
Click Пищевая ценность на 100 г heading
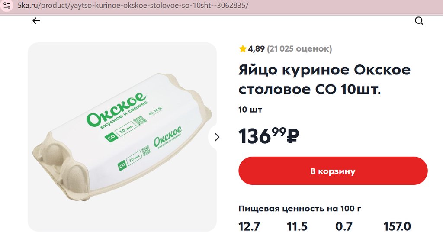tap(300, 209)
